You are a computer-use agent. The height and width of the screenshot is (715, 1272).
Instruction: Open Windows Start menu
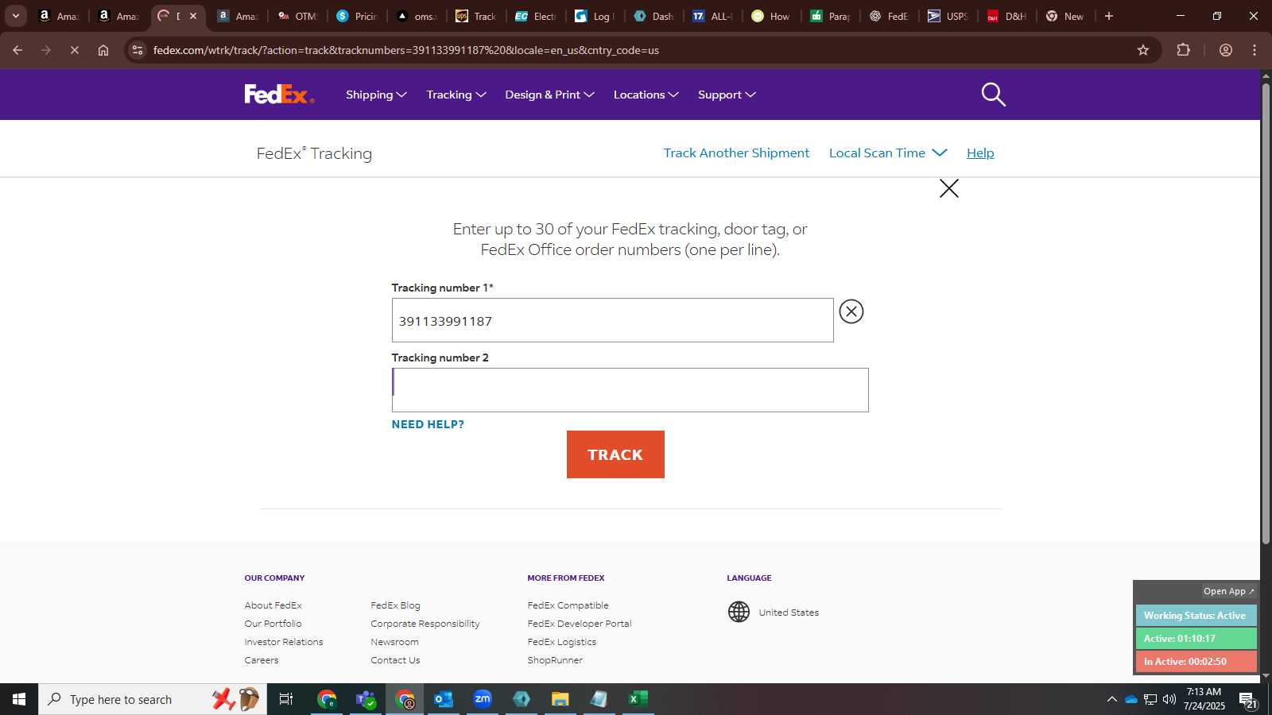[19, 699]
